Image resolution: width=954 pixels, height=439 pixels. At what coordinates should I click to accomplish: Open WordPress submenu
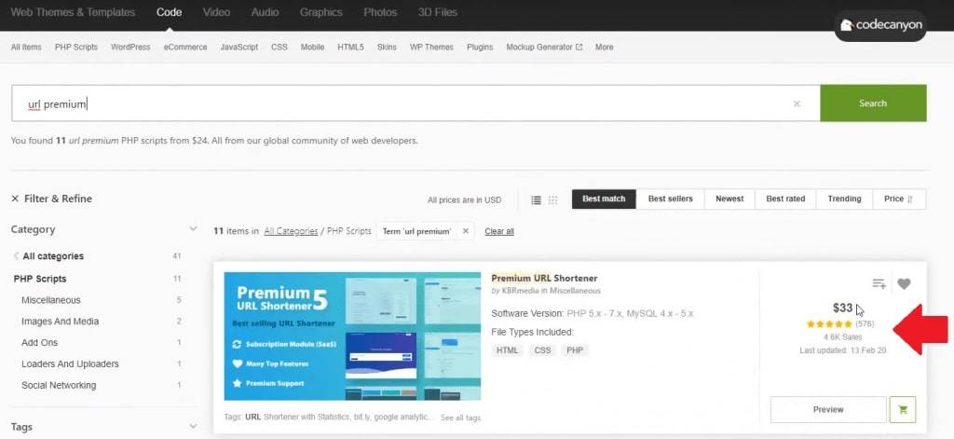pyautogui.click(x=130, y=47)
